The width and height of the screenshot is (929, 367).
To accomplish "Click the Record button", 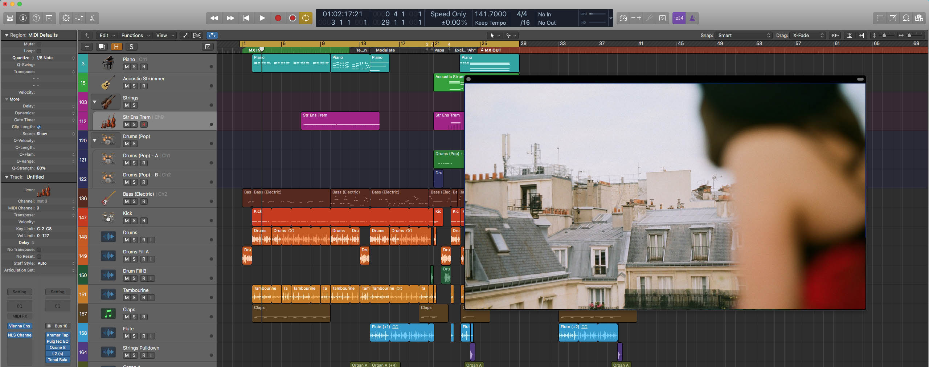I will (x=278, y=18).
